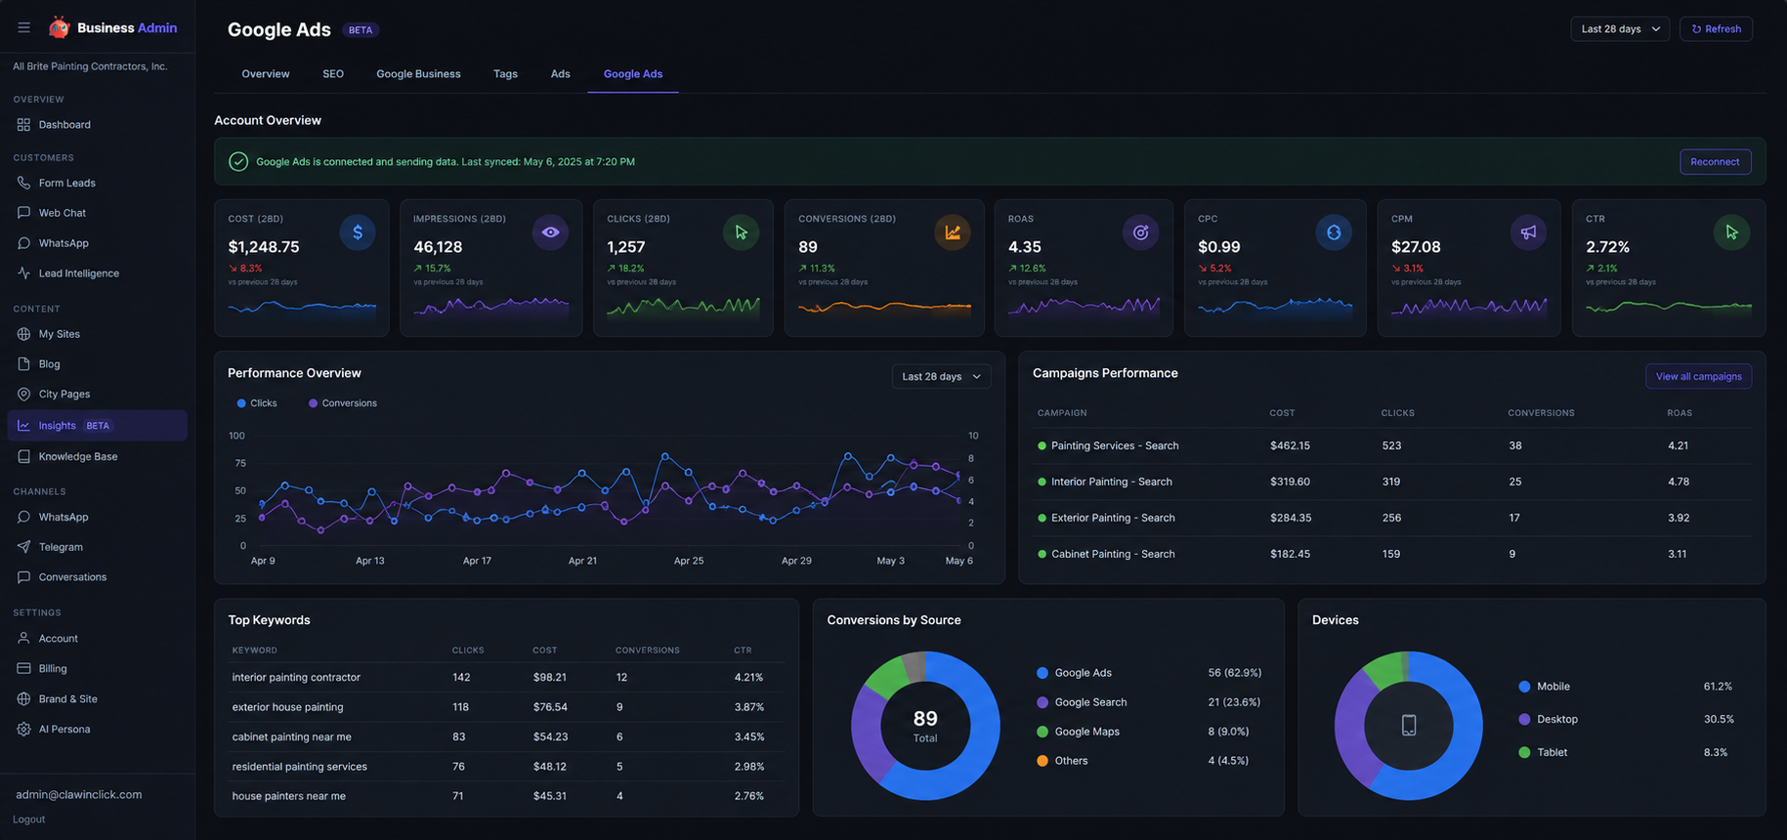The width and height of the screenshot is (1787, 840).
Task: Click the Brand & Site globe icon
Action: 23,699
